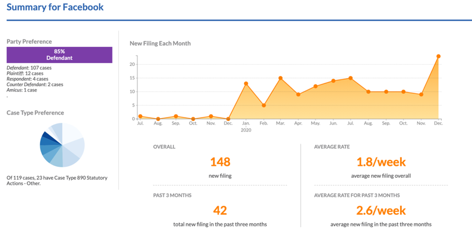Click the 'Party Preference' label

pyautogui.click(x=29, y=42)
